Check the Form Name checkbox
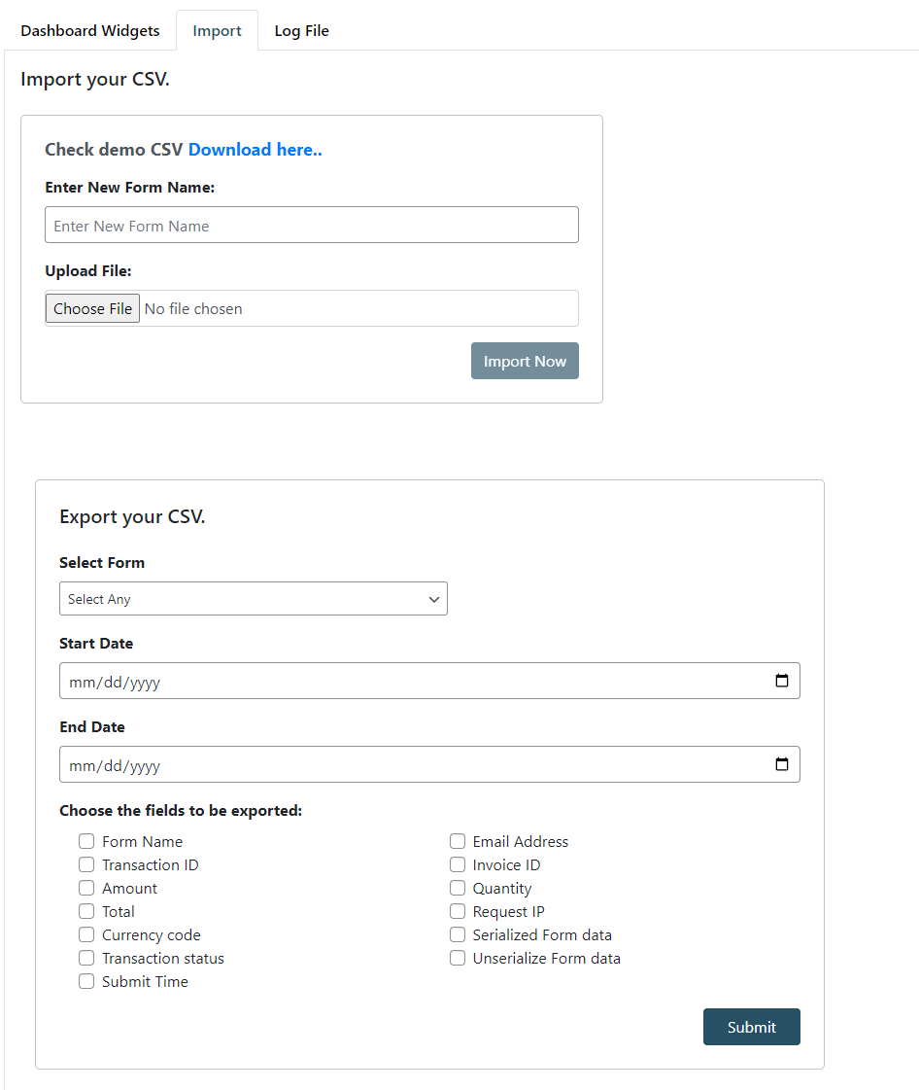The height and width of the screenshot is (1090, 919). click(x=86, y=842)
